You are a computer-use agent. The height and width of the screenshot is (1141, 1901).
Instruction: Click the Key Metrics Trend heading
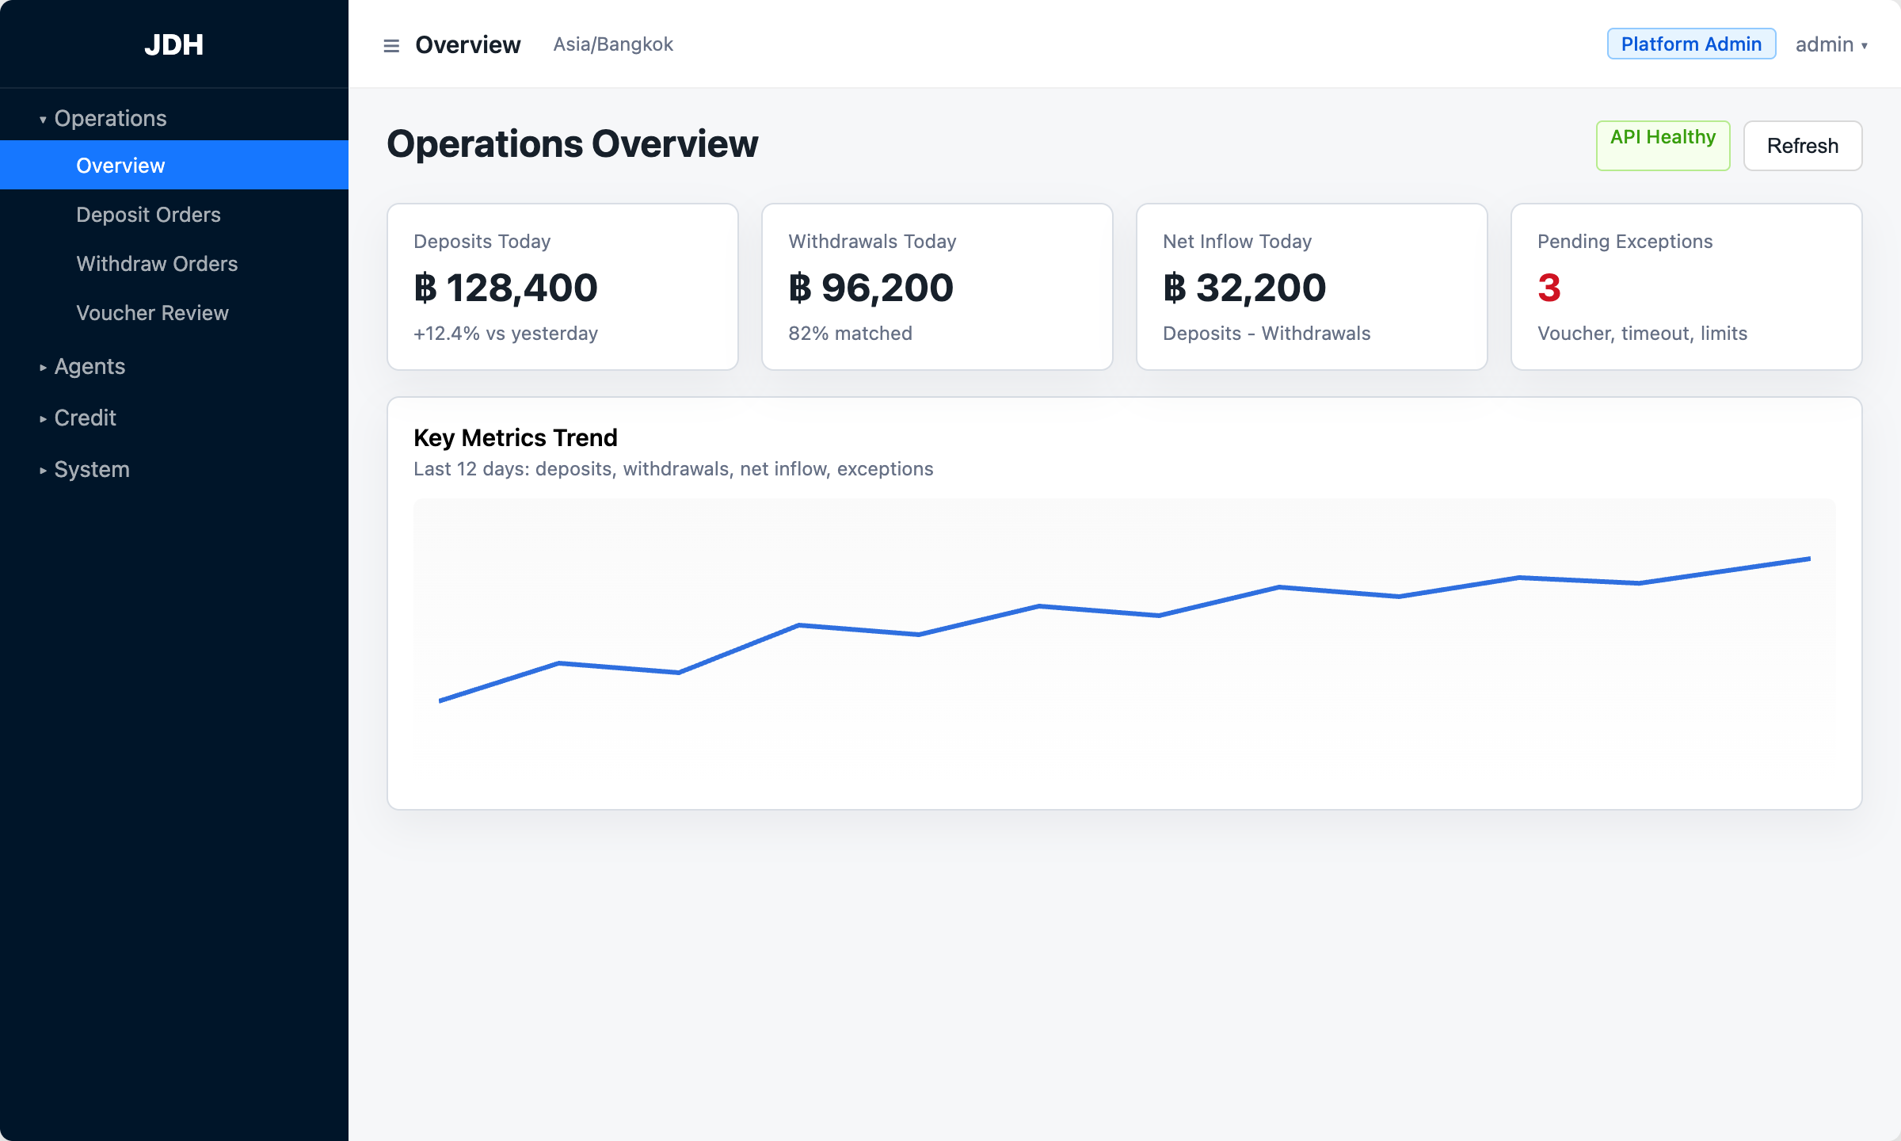pos(516,437)
